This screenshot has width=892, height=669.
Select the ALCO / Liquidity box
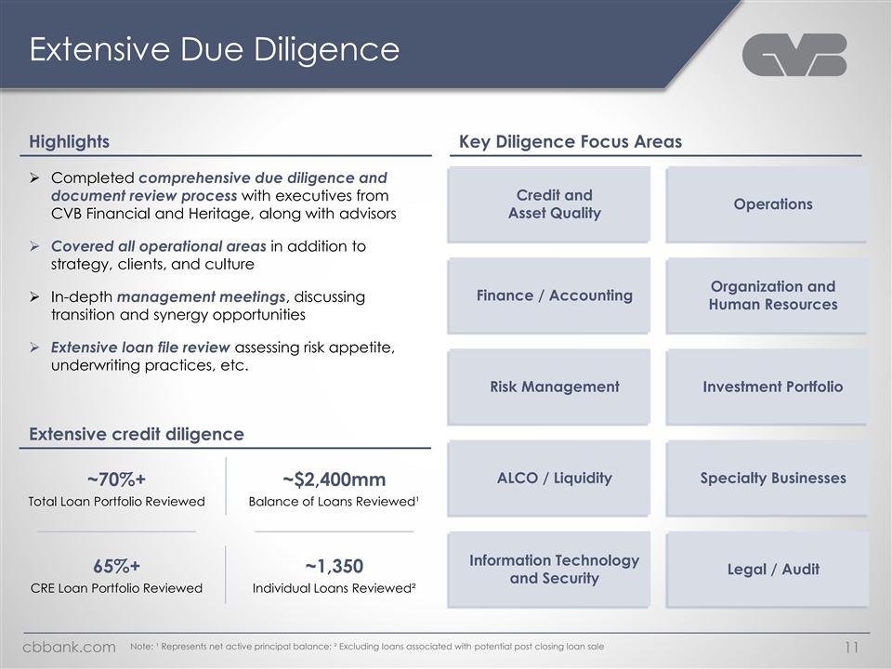(x=554, y=478)
